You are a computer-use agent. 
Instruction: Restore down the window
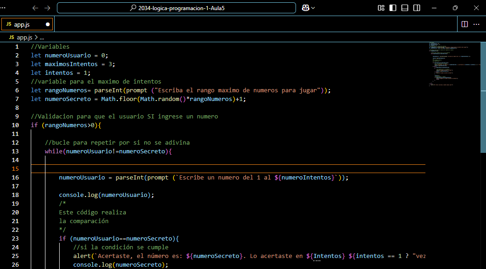click(455, 8)
